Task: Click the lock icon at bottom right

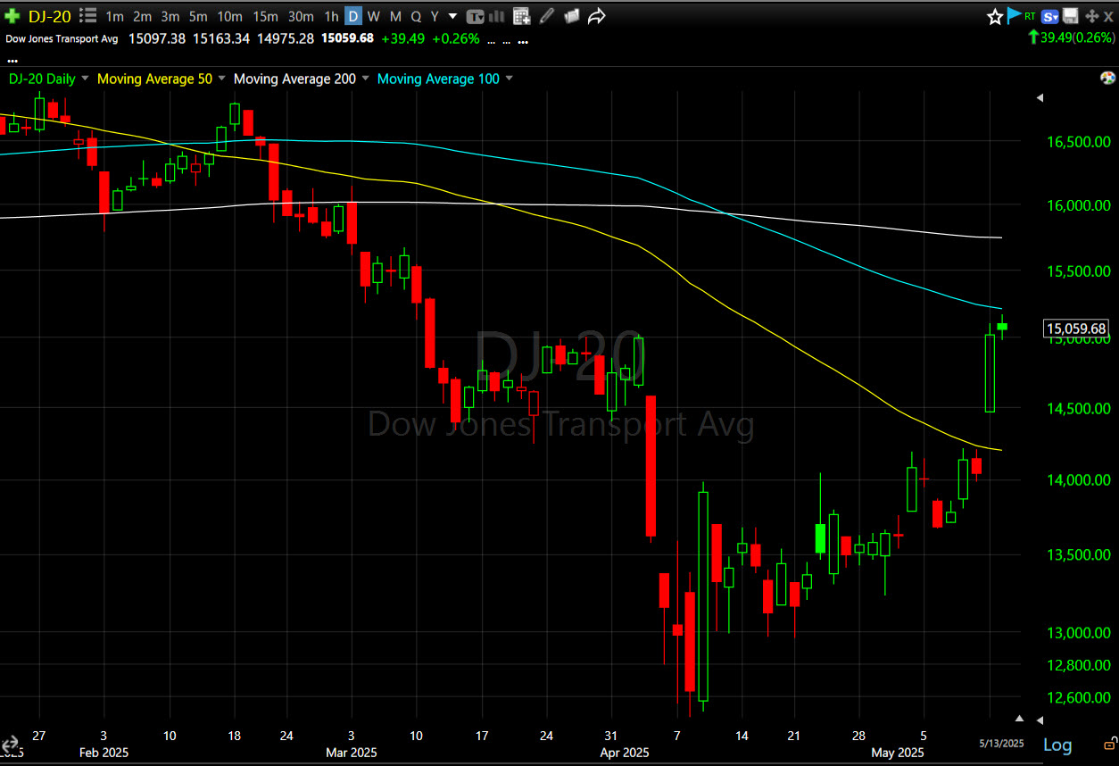Action: (x=1109, y=743)
